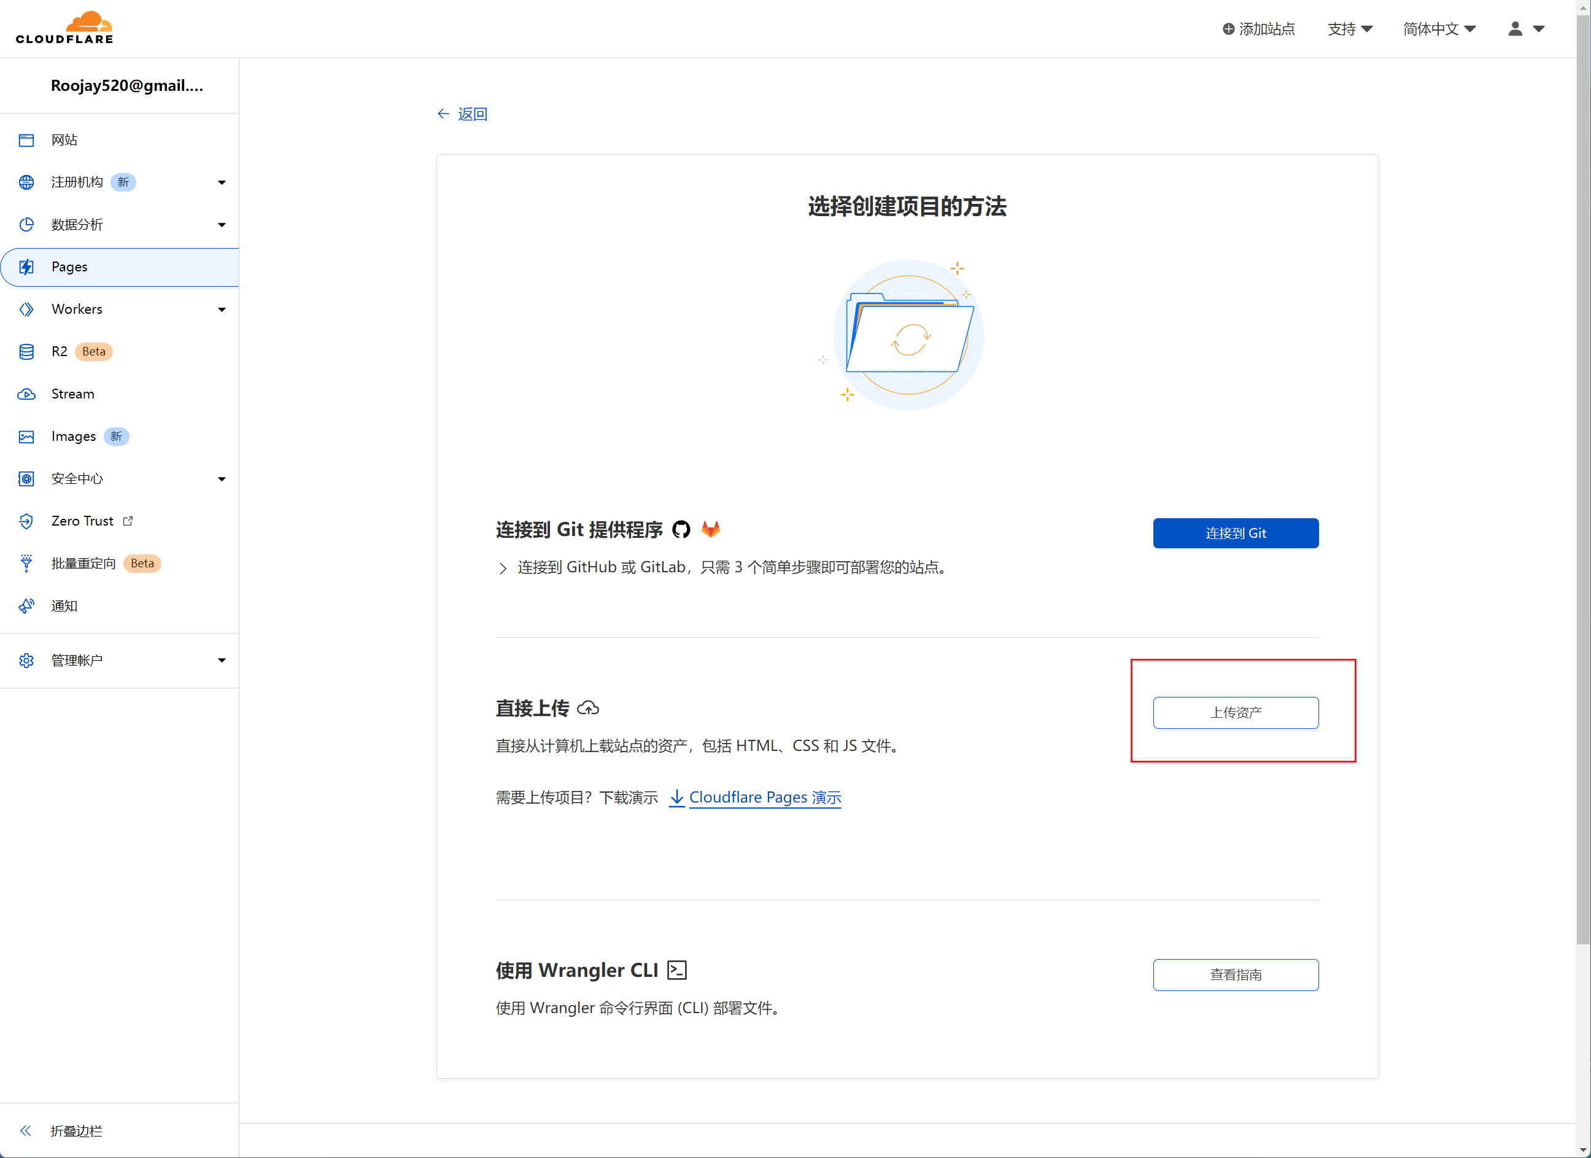Collapse sidebar using 折叠边栏 chevrons
Viewport: 1591px width, 1158px height.
[26, 1130]
